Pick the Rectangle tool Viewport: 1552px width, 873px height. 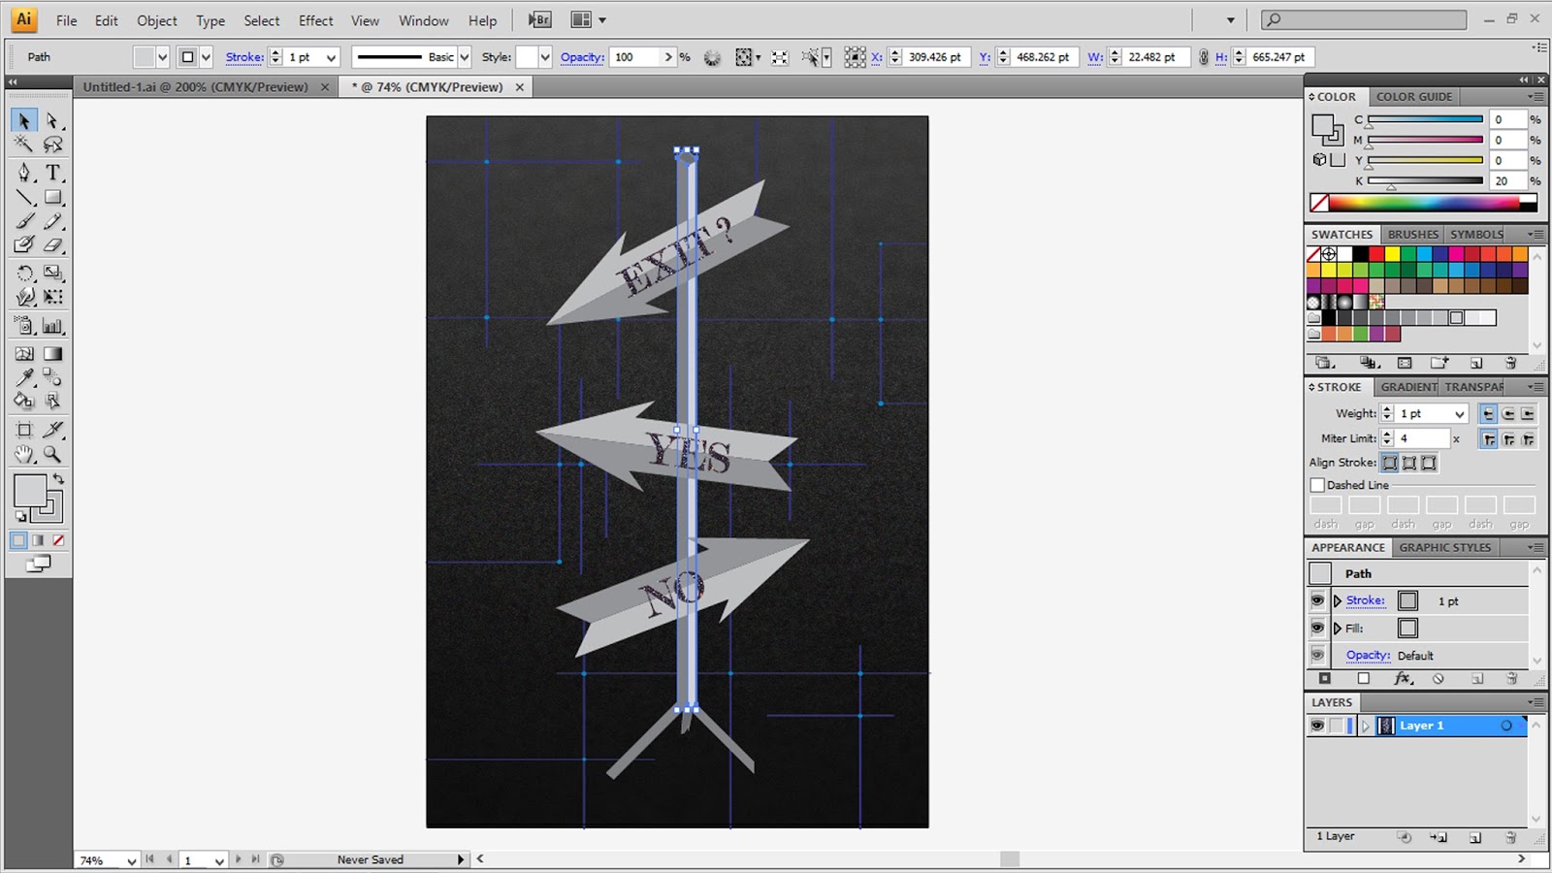53,197
